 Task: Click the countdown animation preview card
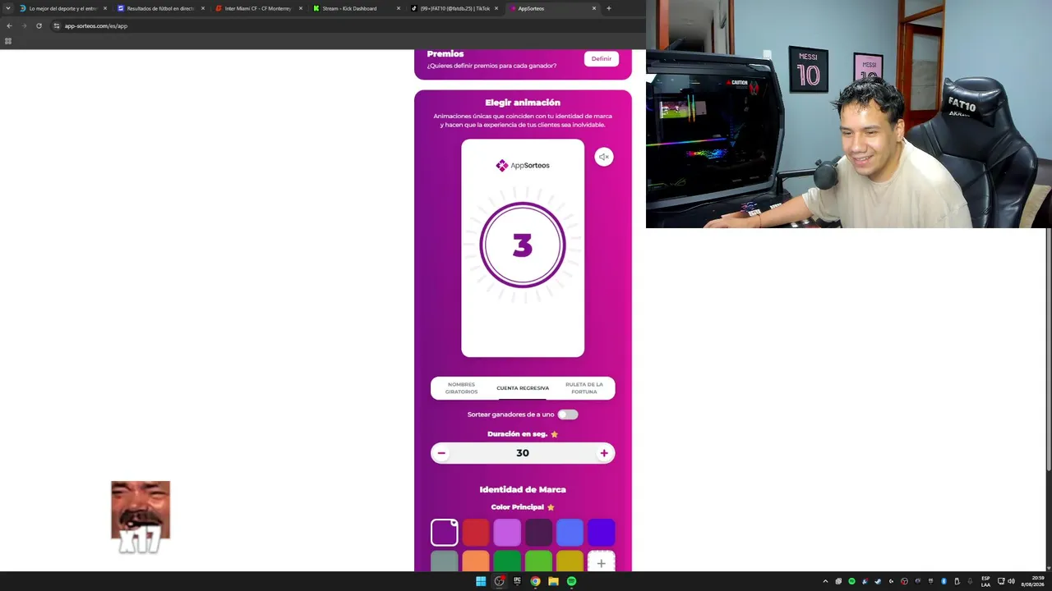point(523,248)
